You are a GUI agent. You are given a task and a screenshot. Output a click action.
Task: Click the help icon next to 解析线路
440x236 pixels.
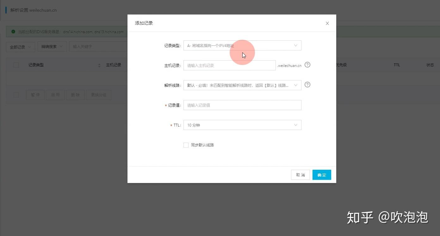pos(307,85)
